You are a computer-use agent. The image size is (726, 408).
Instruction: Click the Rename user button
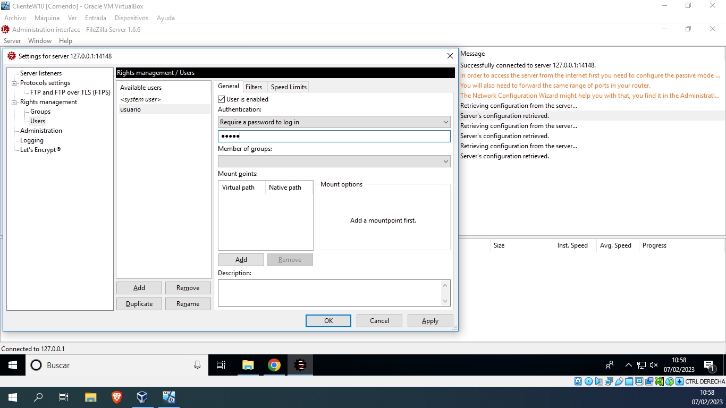pos(188,304)
